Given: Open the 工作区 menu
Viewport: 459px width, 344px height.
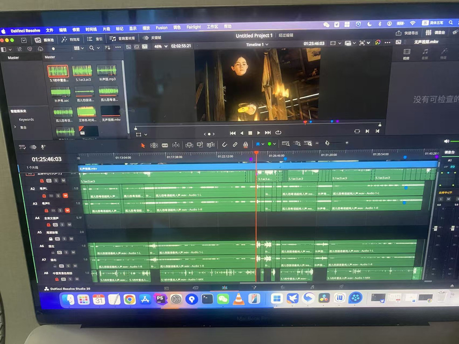Looking at the screenshot, I should coord(213,27).
